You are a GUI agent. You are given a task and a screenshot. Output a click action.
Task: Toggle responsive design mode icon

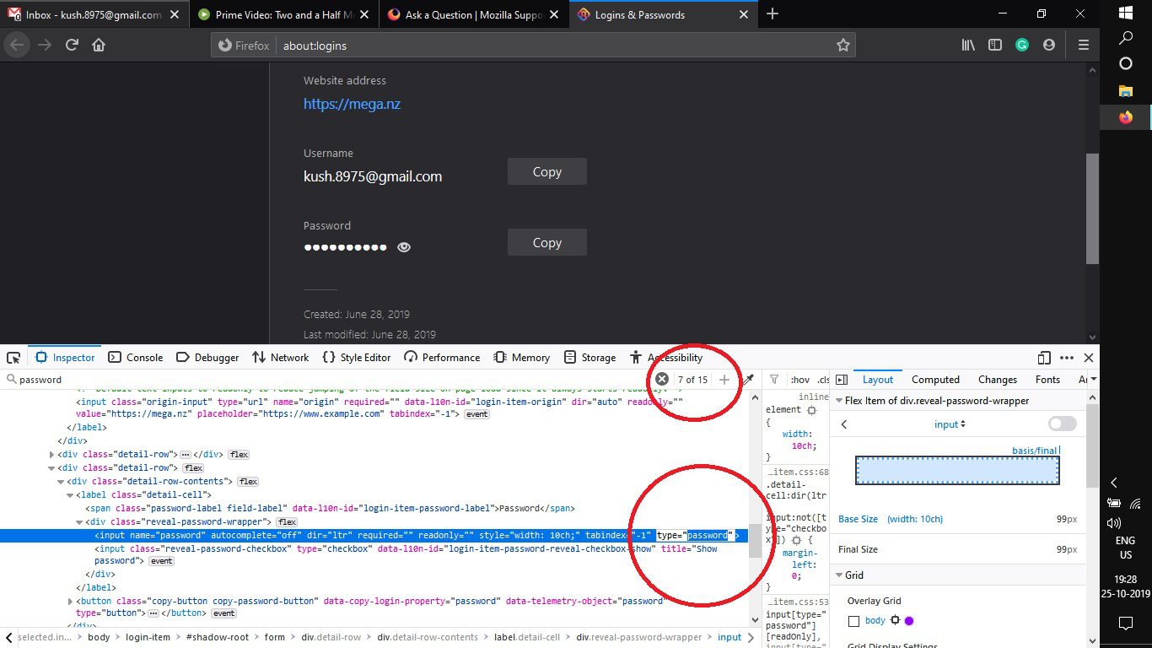click(1044, 358)
